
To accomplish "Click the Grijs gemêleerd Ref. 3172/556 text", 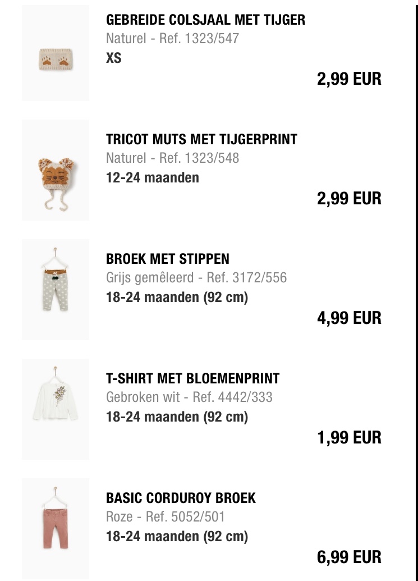I will point(196,277).
